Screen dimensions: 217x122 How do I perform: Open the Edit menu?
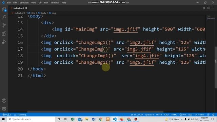click(x=15, y=3)
